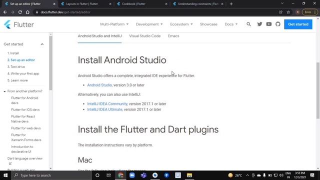
Task: Open '4. Write your first app'
Action: click(23, 73)
